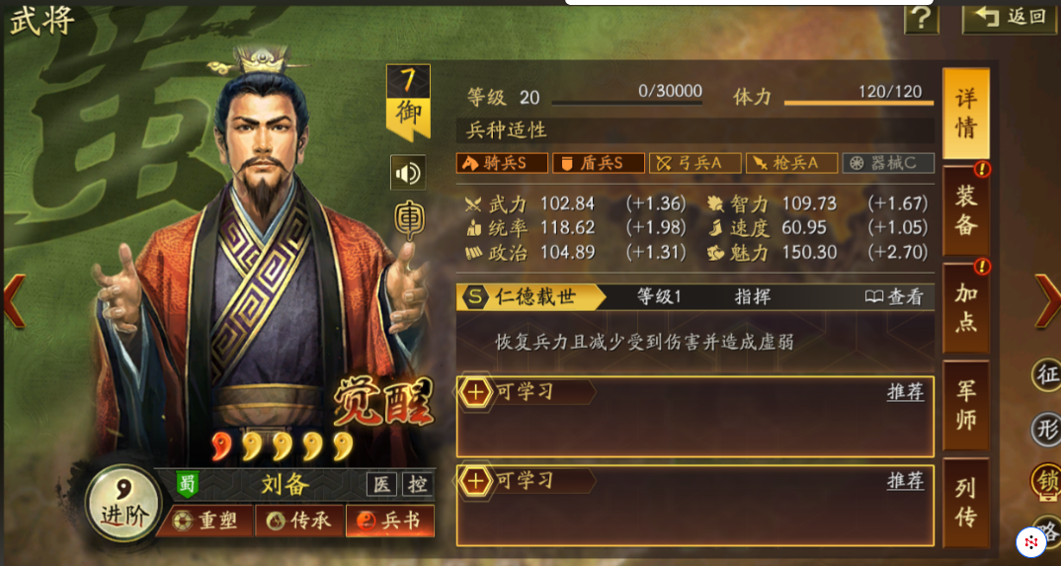Select the 形 round side icon
The width and height of the screenshot is (1061, 566).
1045,428
